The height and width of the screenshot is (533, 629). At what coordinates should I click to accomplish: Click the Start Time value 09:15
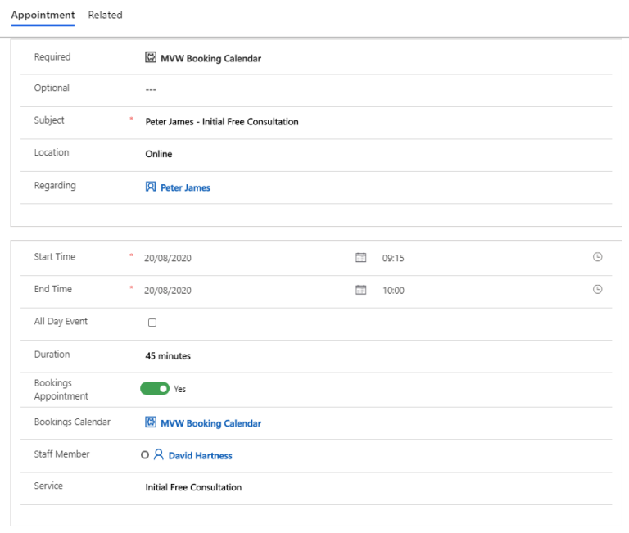pyautogui.click(x=393, y=258)
